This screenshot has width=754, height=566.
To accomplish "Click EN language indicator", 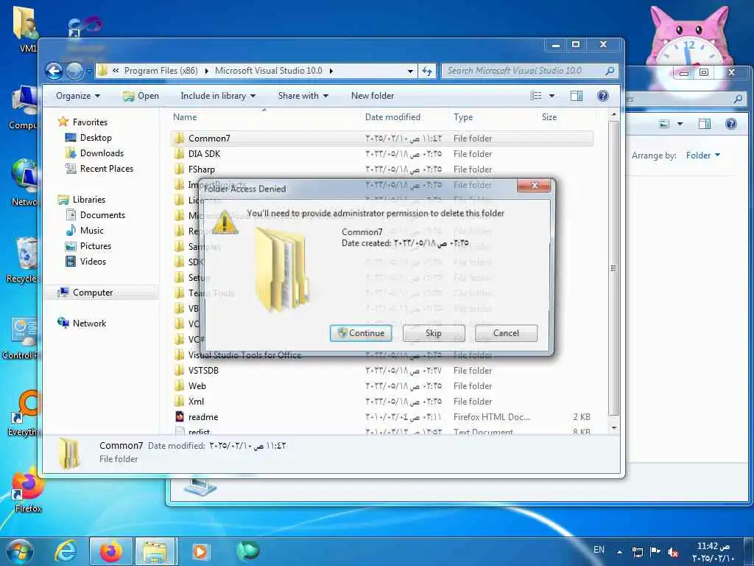I will point(599,550).
